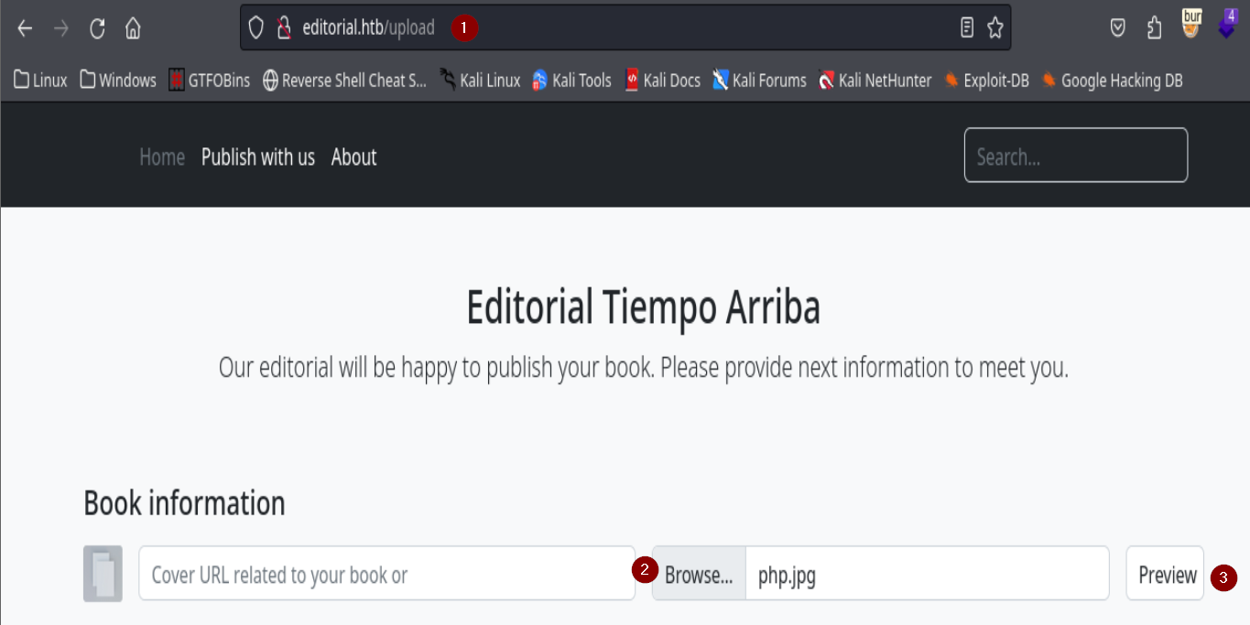Focus the Cover URL input field
The height and width of the screenshot is (625, 1250).
point(386,575)
